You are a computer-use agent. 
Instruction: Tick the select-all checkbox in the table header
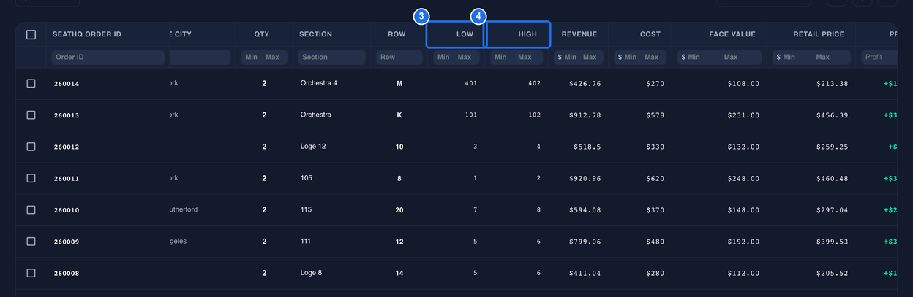31,34
